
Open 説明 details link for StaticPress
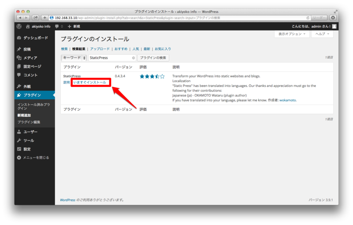click(x=67, y=82)
